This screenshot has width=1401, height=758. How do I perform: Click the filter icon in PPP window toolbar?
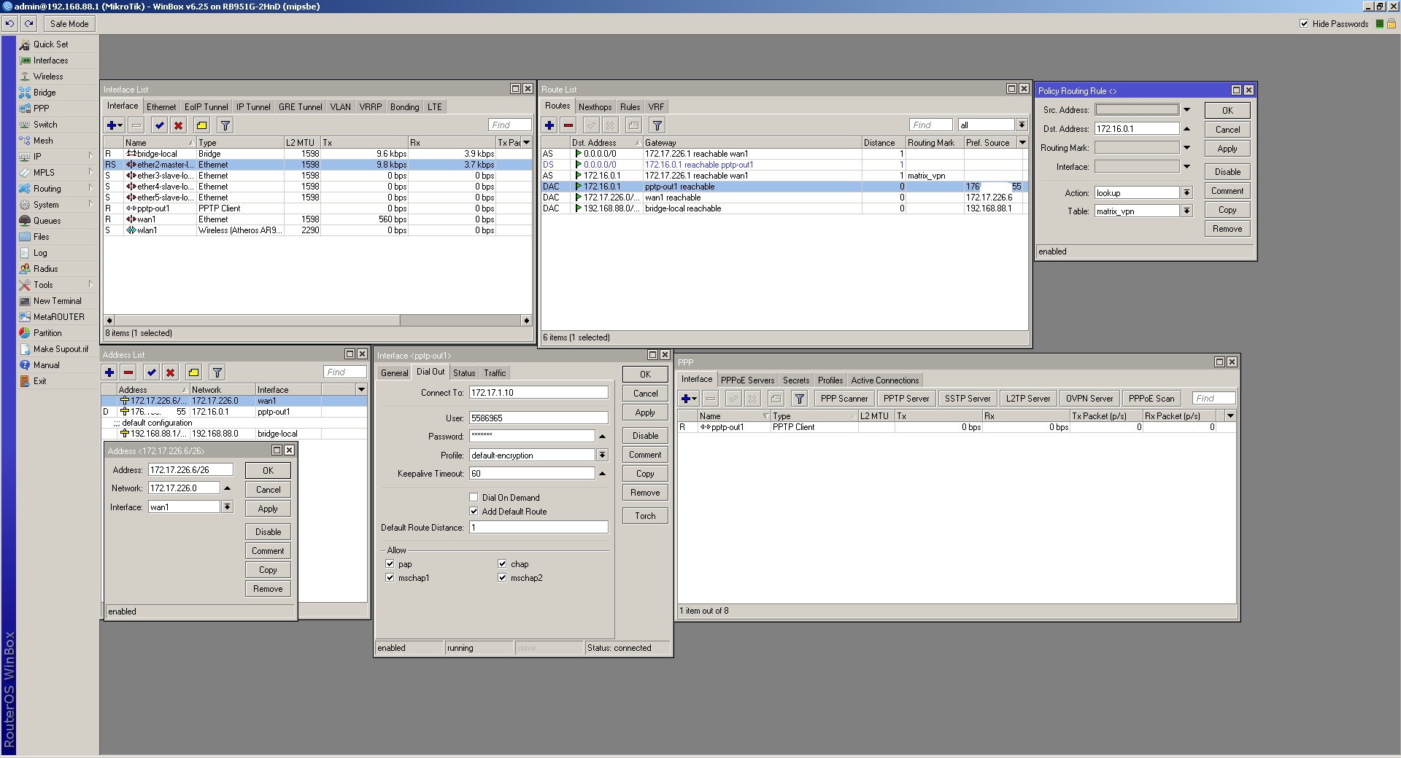pyautogui.click(x=800, y=399)
